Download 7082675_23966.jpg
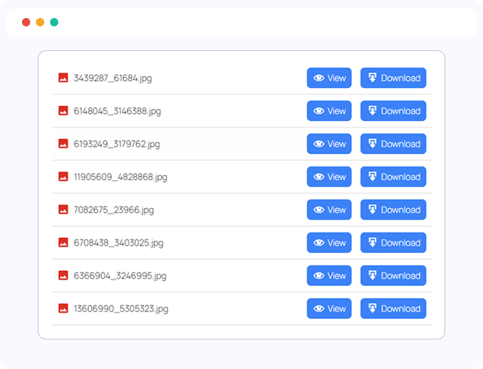 393,210
